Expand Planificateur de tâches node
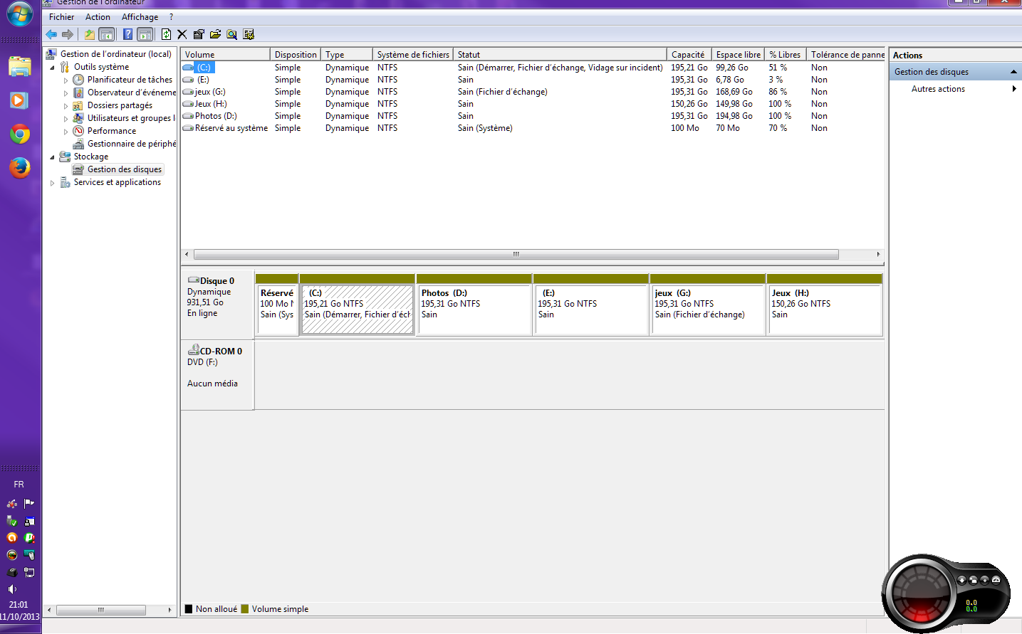 coord(66,80)
